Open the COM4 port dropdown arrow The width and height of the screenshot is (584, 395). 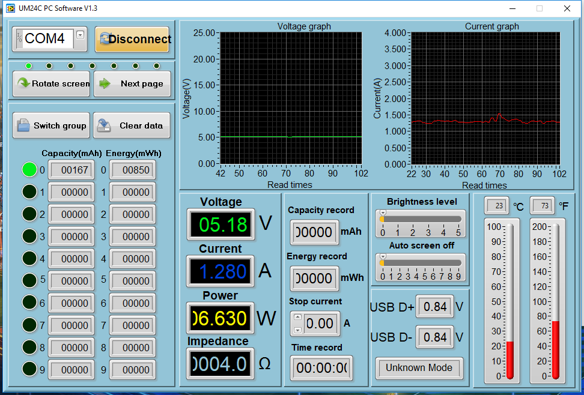pyautogui.click(x=81, y=35)
